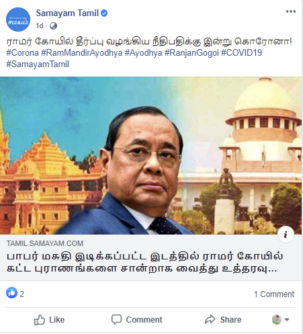The image size is (303, 334).
Task: Open the #RamMandirAyodhya hashtag
Action: click(x=82, y=53)
